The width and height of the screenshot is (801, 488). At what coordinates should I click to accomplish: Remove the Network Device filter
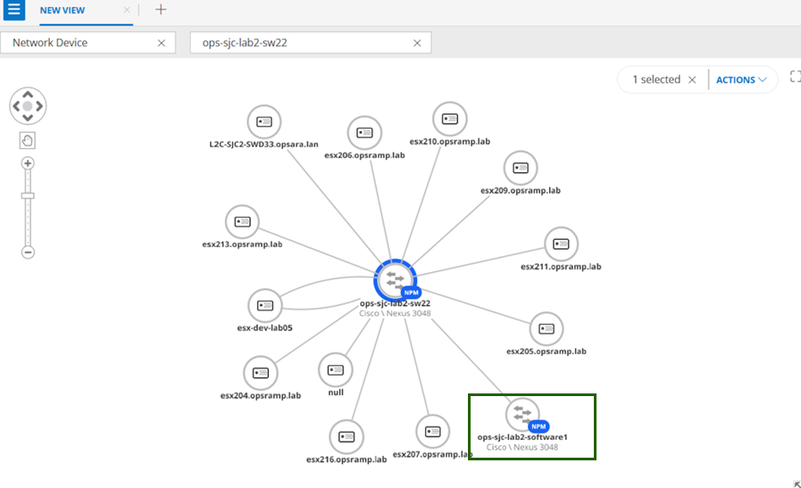161,43
